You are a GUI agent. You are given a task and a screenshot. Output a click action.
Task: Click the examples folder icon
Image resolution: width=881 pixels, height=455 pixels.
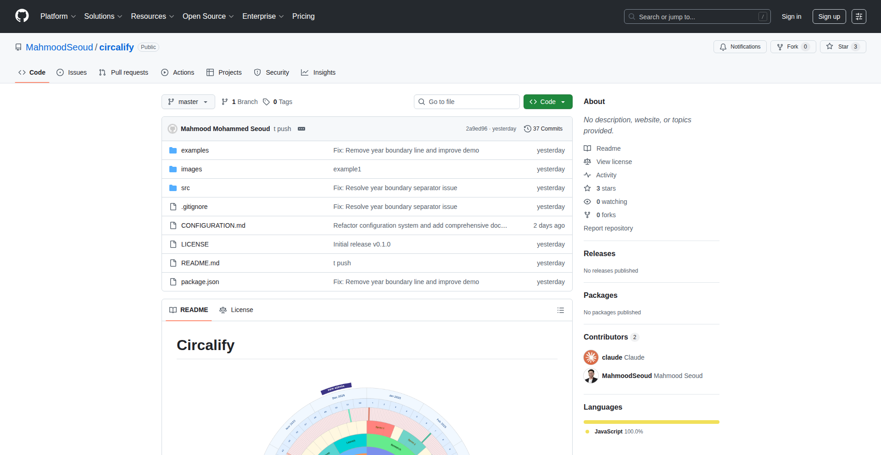173,150
